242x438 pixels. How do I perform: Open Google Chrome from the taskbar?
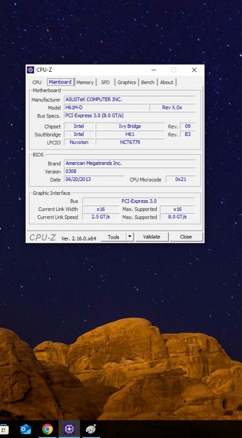pyautogui.click(x=48, y=429)
